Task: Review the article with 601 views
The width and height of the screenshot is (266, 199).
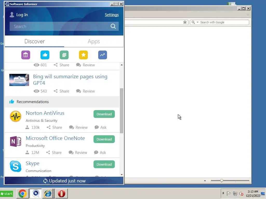Action: [85, 65]
